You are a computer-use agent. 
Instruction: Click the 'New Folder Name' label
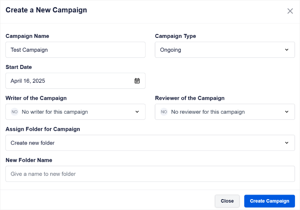tap(29, 160)
